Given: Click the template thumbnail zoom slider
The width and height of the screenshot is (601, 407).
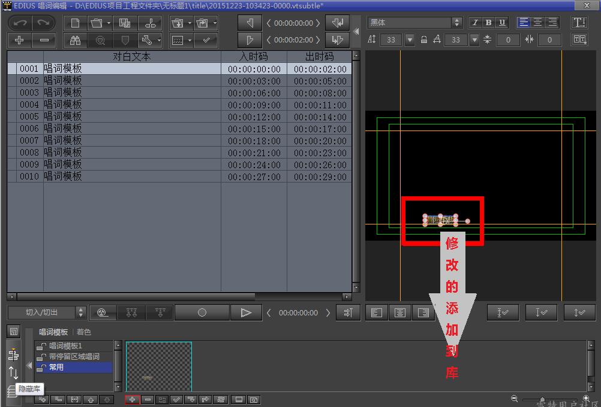Looking at the screenshot, I should coord(542,399).
